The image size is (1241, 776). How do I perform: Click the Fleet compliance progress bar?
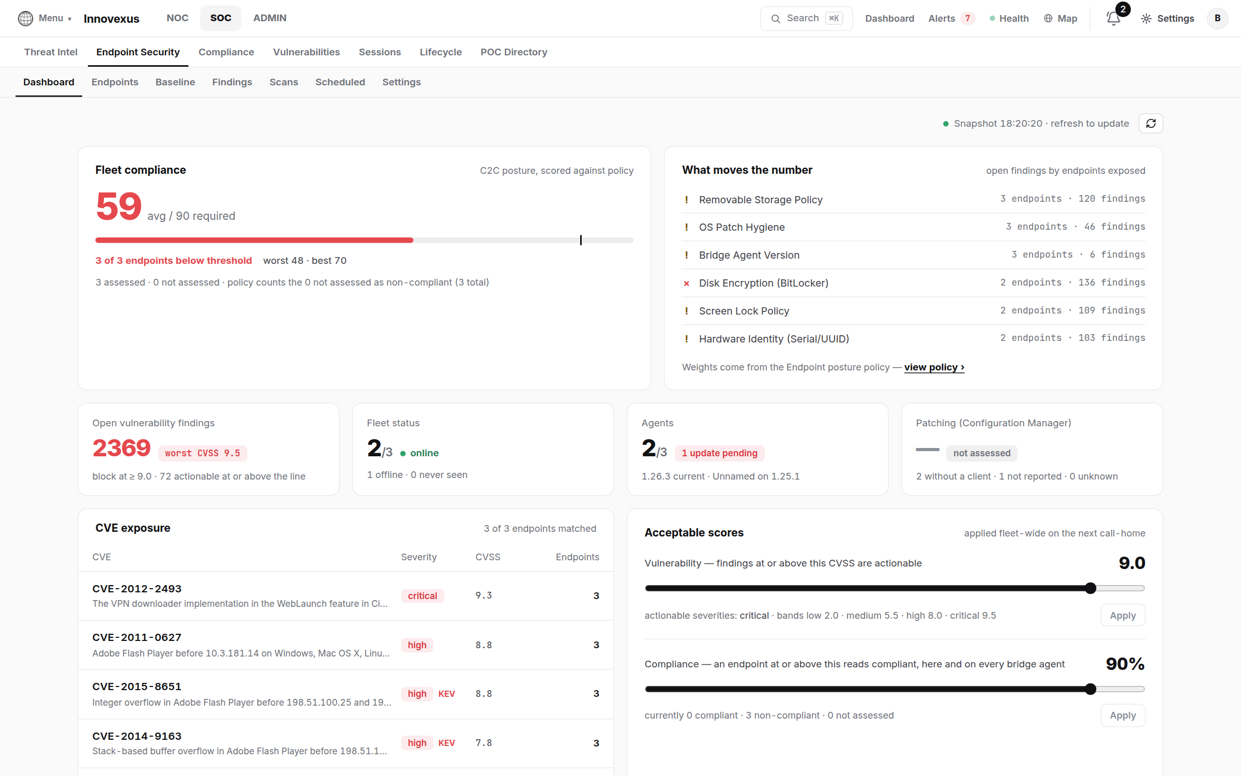365,240
